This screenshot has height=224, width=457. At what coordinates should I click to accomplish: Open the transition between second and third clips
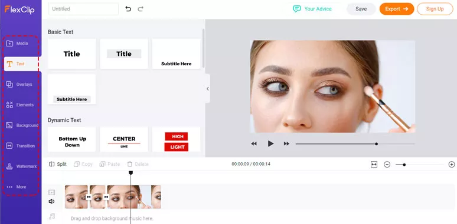tap(106, 197)
